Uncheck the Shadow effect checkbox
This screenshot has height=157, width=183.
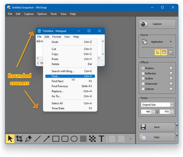click(143, 68)
